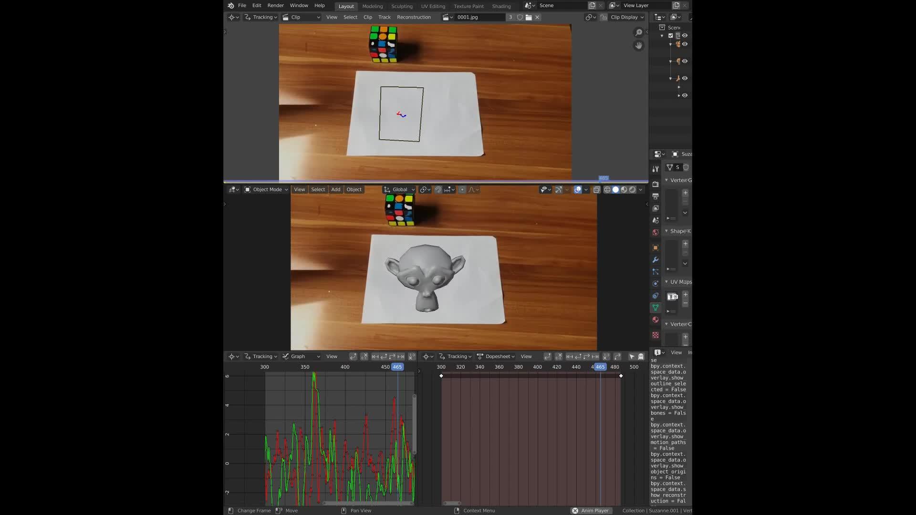Select the Modifier Properties wrench tab
This screenshot has width=916, height=515.
tap(655, 259)
